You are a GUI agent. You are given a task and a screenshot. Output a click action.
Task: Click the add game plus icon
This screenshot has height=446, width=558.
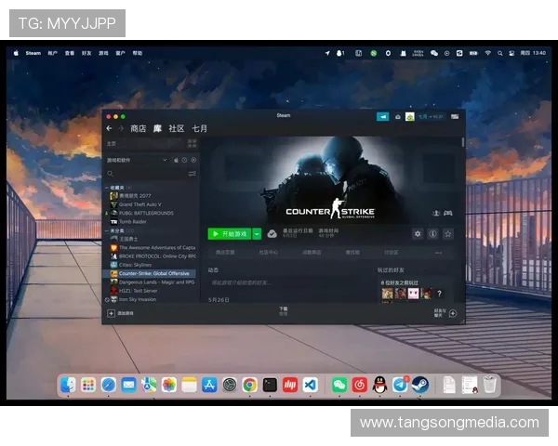[111, 314]
